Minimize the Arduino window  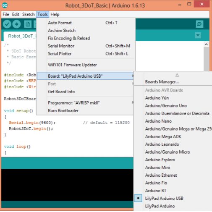tap(180, 5)
